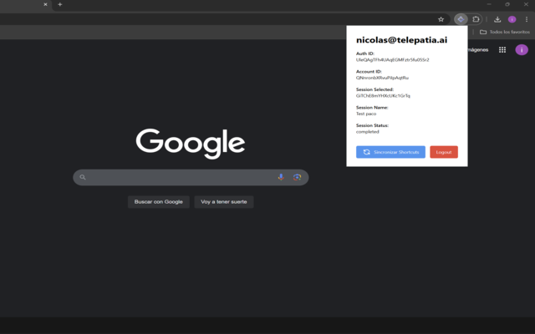Click the magnifier icon in search box

[83, 177]
